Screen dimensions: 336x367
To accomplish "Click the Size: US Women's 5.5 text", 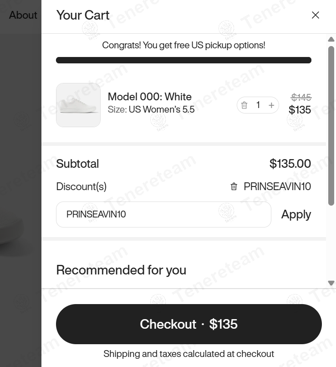I will pyautogui.click(x=151, y=109).
